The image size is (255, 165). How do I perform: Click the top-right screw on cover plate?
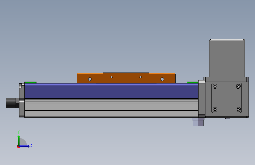(238, 86)
